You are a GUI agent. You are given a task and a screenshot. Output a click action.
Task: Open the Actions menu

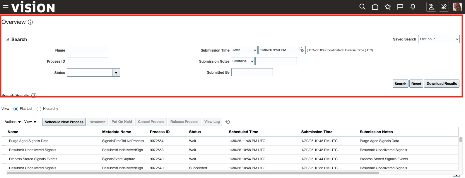coord(13,122)
